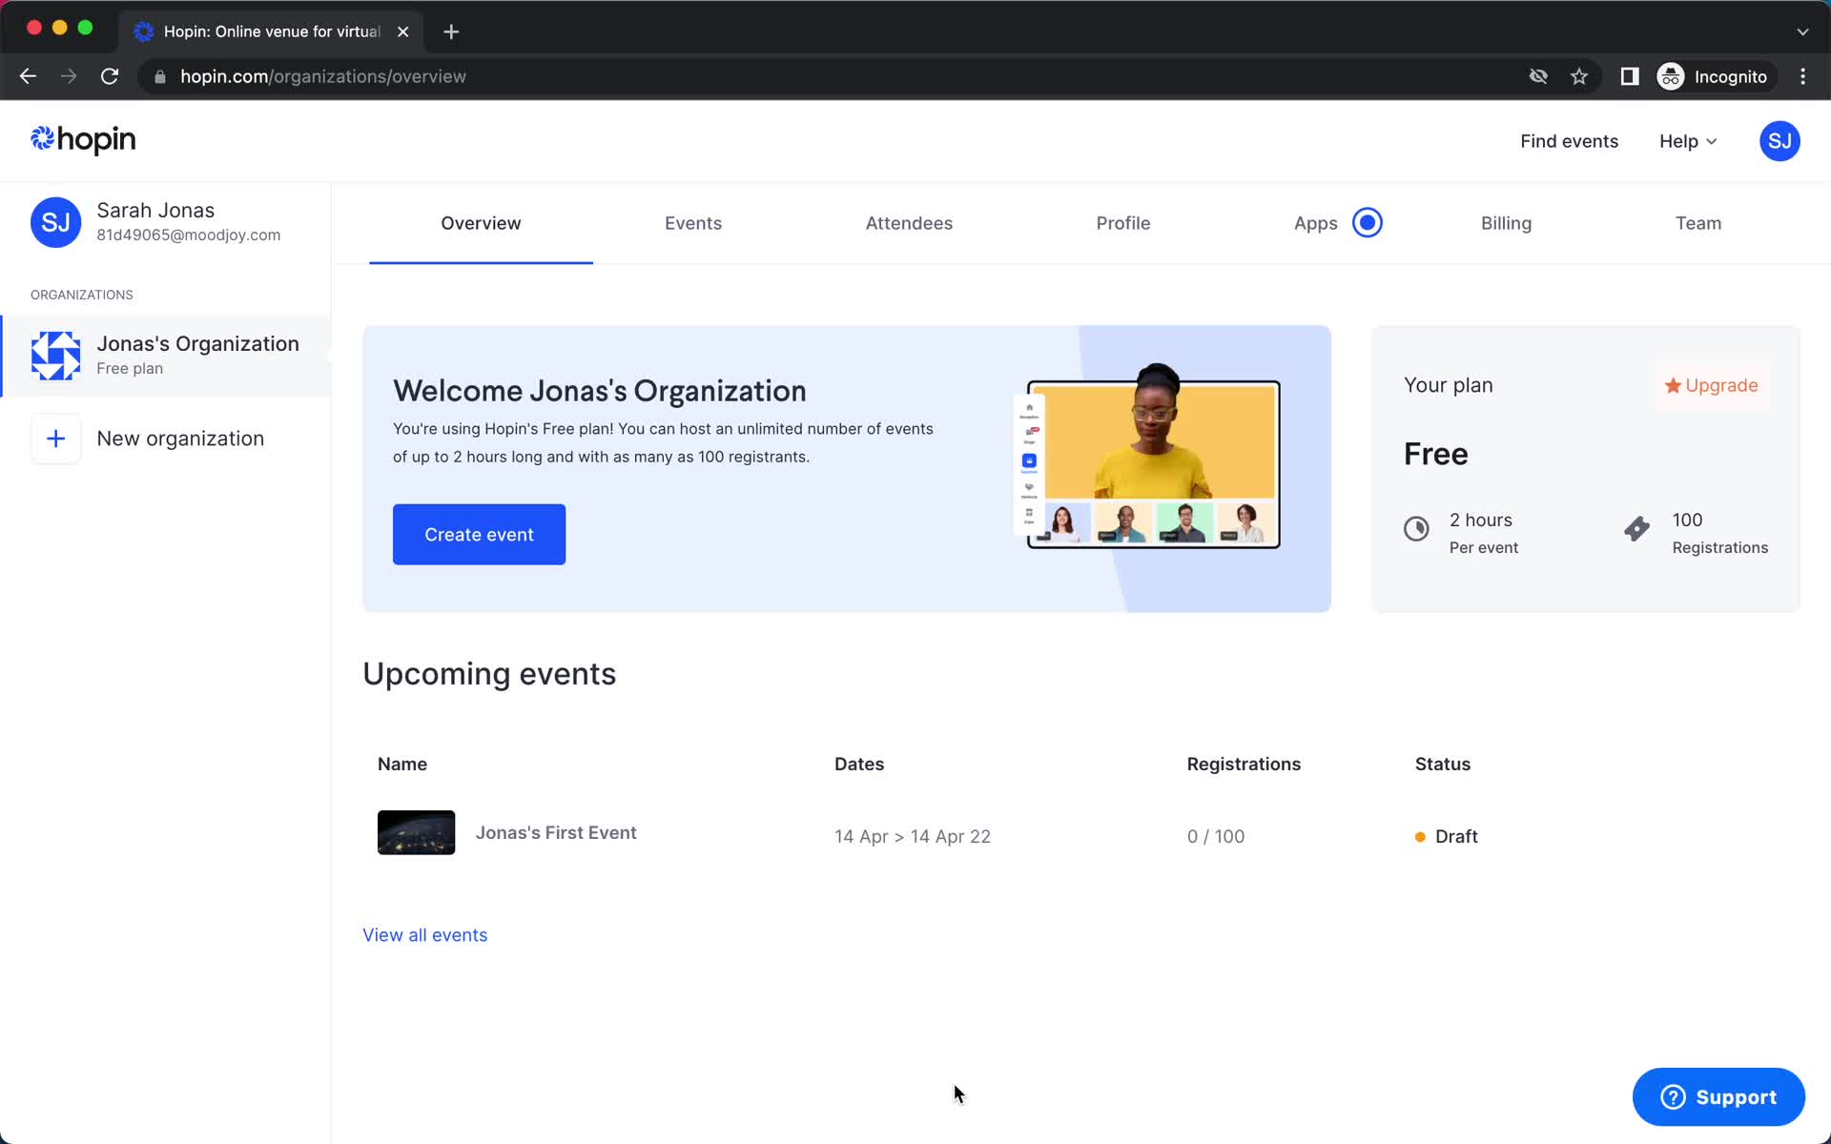Click Sarah Jonas profile avatar in sidebar
The width and height of the screenshot is (1831, 1144).
[x=55, y=222]
